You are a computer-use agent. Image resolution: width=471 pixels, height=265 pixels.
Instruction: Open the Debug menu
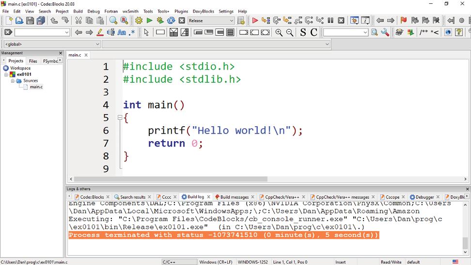pyautogui.click(x=94, y=11)
